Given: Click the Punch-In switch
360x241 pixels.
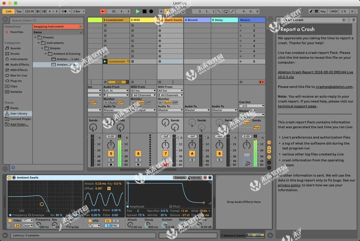Looking at the screenshot, I should point(219,11).
